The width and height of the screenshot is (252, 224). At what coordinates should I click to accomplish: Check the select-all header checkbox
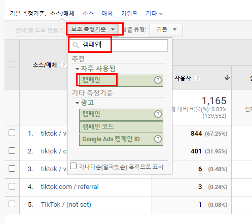12,65
